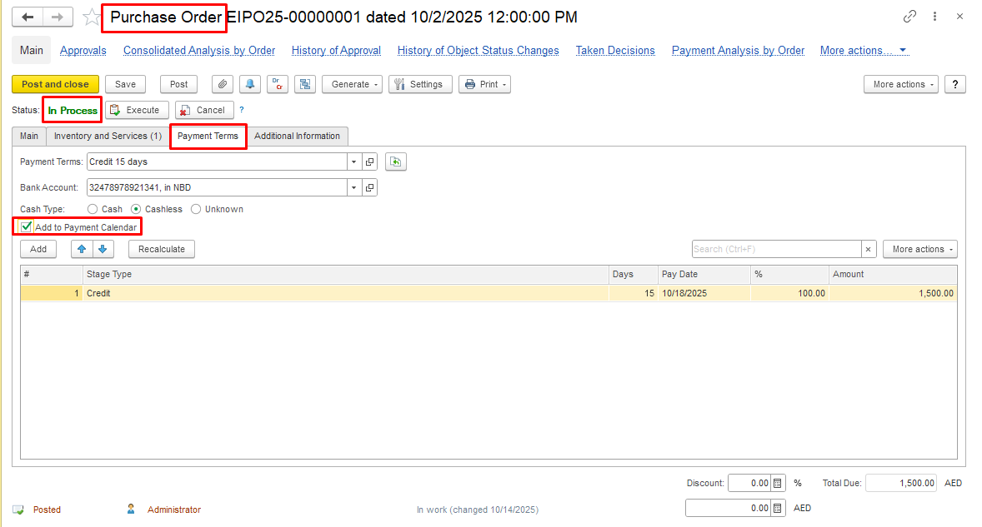Show Dr/Cr accounting entries icon
Viewport: 982px width, 527px height.
coord(278,84)
